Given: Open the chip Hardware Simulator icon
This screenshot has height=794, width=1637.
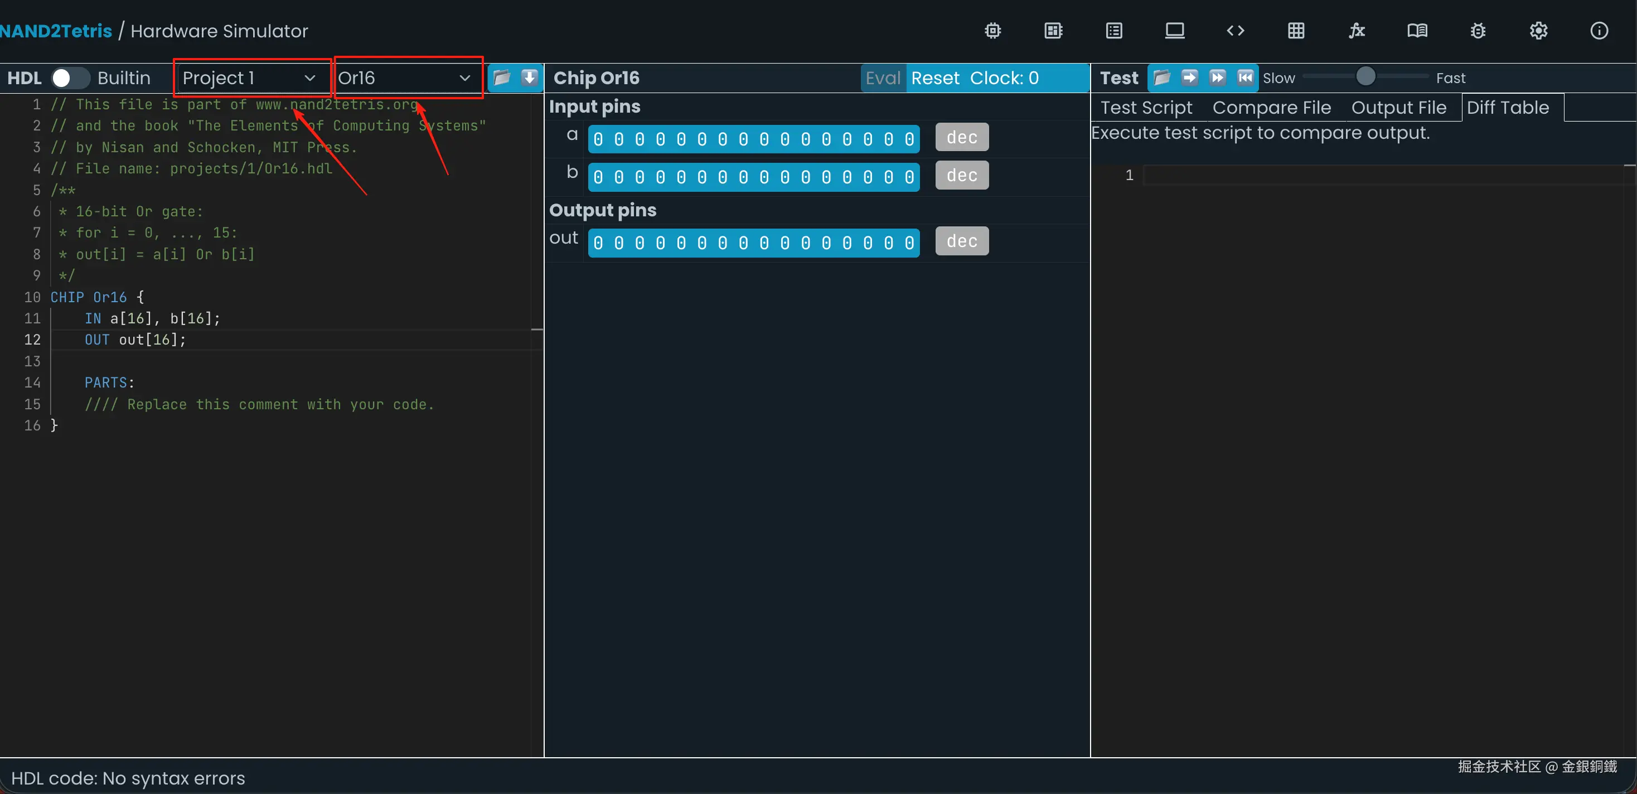Looking at the screenshot, I should pos(992,31).
